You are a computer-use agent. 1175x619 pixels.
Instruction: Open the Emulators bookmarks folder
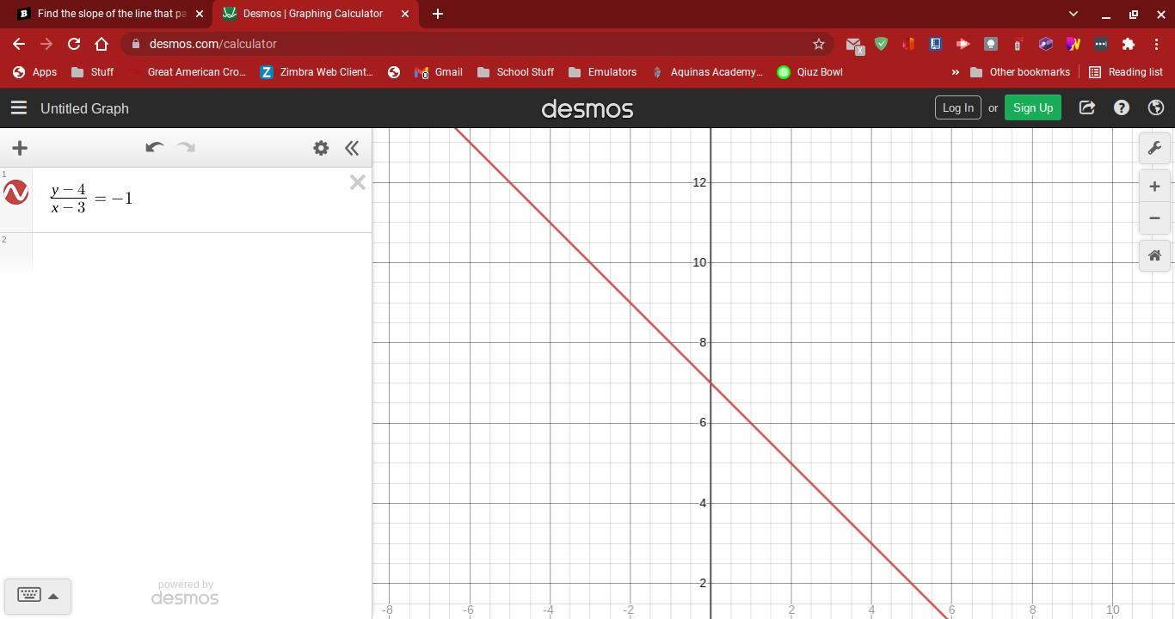click(602, 72)
